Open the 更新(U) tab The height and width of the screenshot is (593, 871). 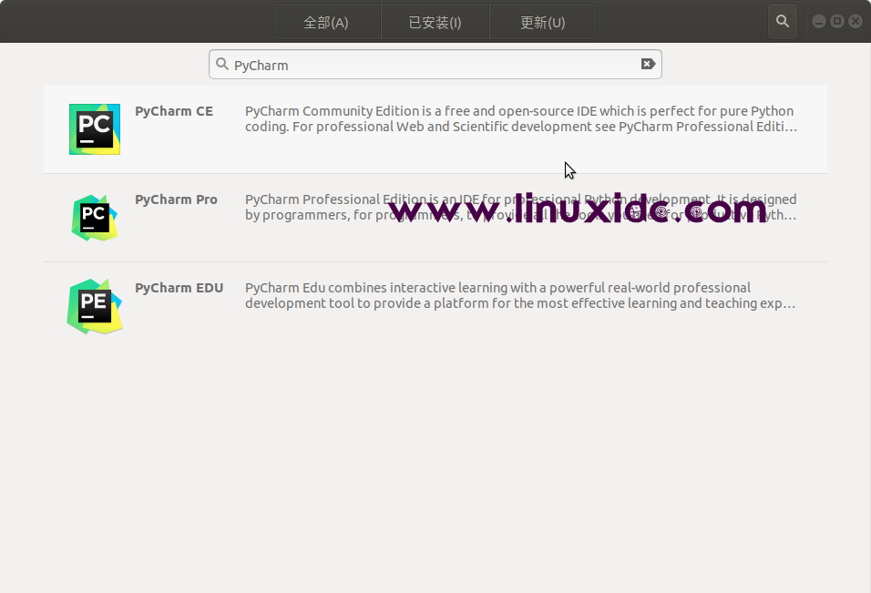tap(543, 22)
